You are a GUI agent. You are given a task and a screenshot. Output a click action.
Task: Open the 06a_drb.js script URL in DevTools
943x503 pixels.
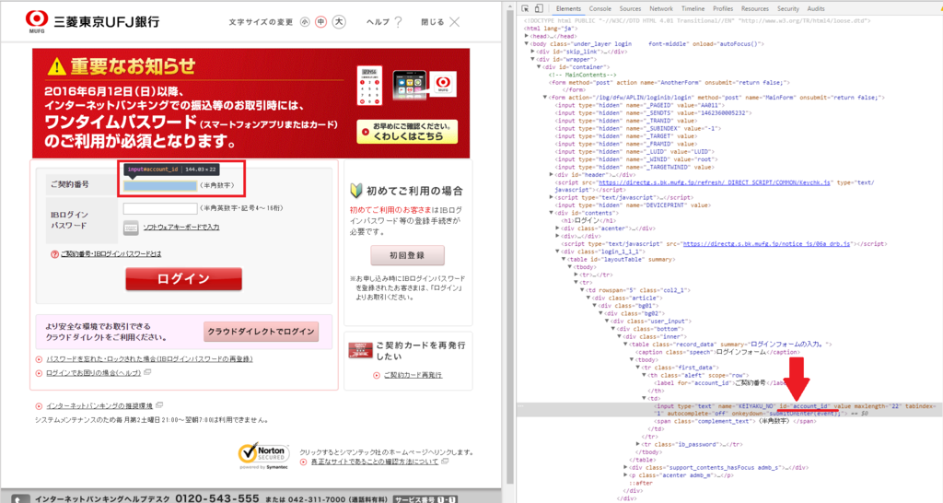pyautogui.click(x=767, y=244)
